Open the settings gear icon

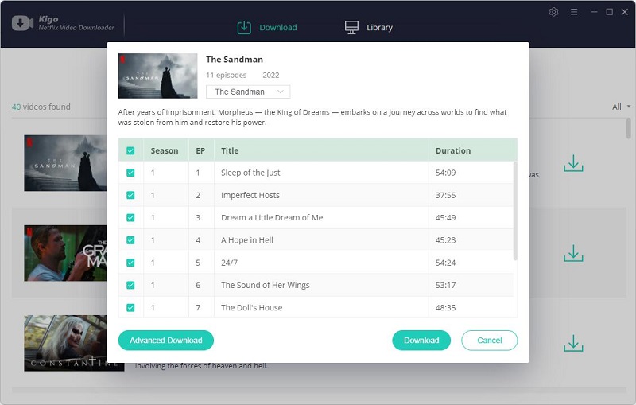(553, 12)
